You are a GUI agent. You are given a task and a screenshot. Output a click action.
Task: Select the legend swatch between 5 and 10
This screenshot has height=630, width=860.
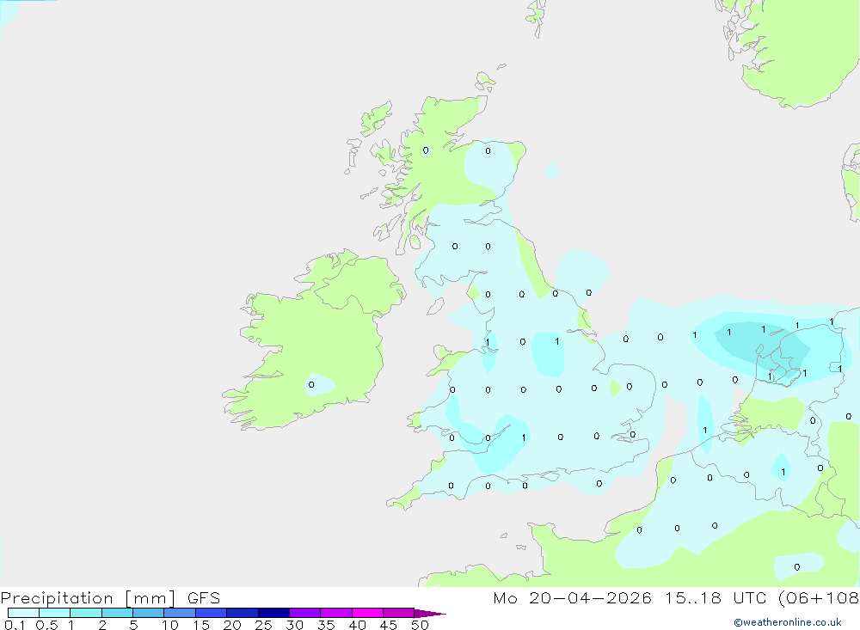pyautogui.click(x=149, y=613)
